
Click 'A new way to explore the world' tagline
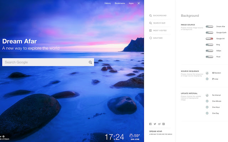31,48
